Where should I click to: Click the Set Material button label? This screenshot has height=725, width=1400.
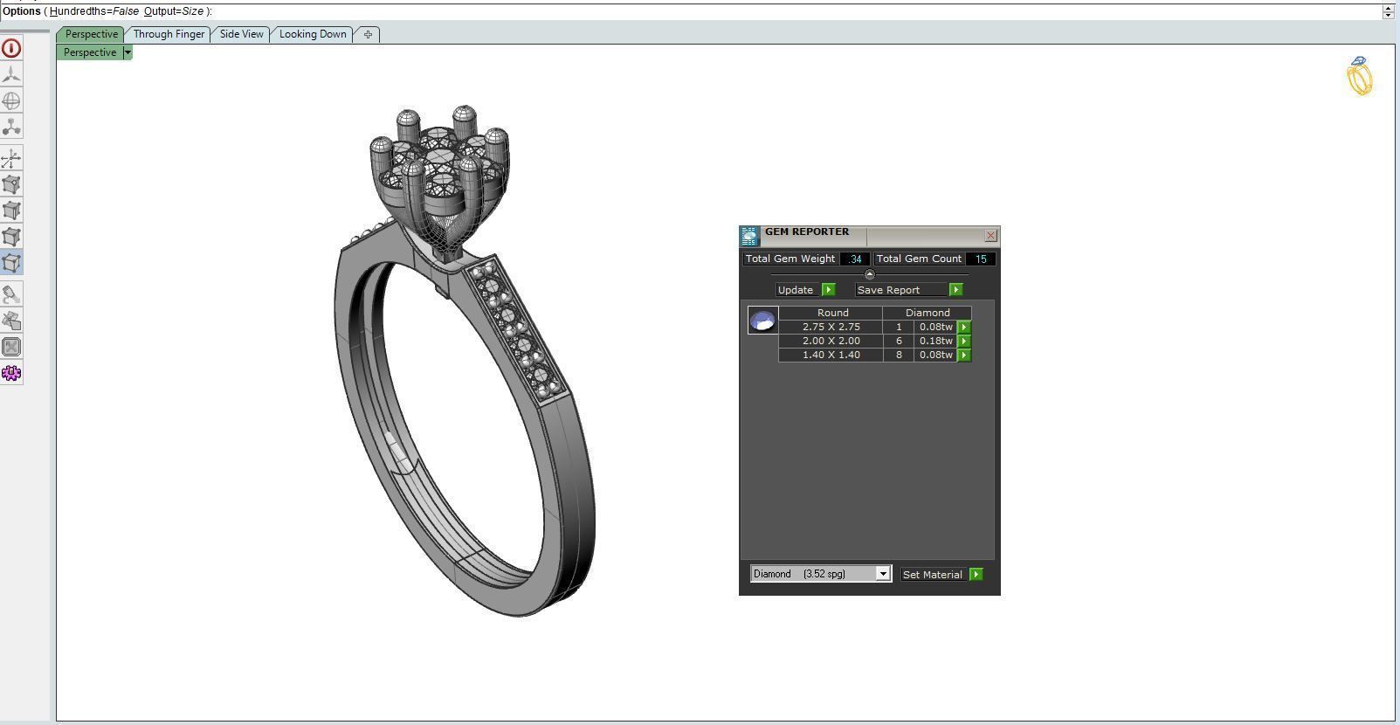pos(933,575)
